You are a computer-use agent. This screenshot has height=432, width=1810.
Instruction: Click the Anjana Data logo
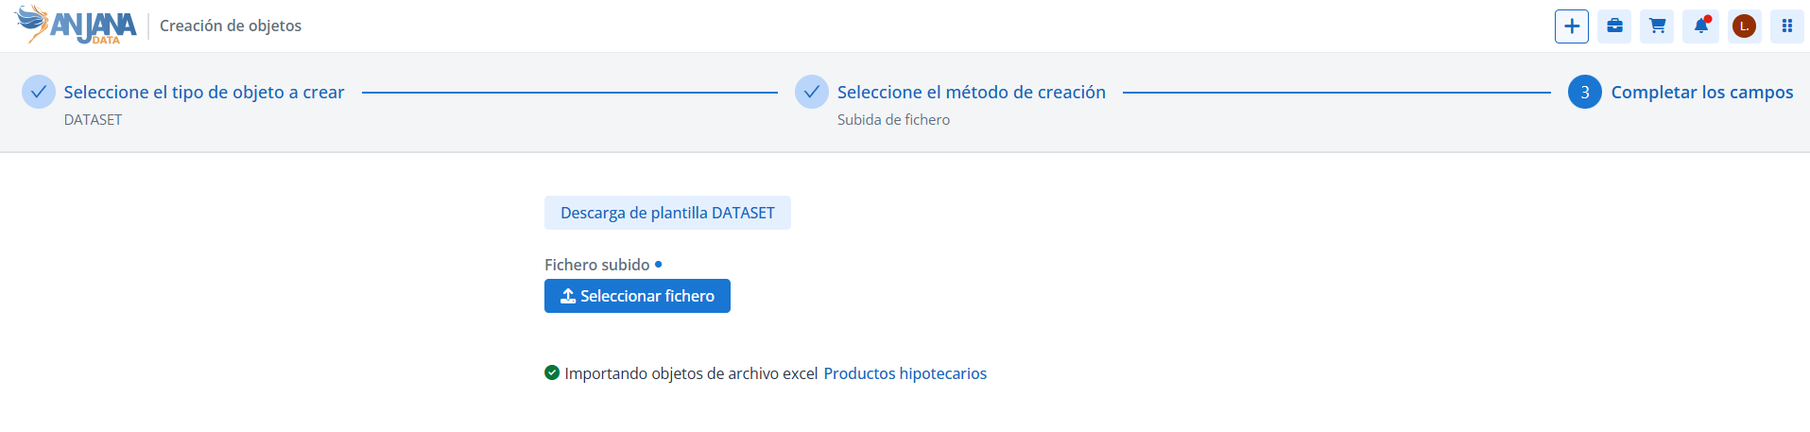[77, 26]
